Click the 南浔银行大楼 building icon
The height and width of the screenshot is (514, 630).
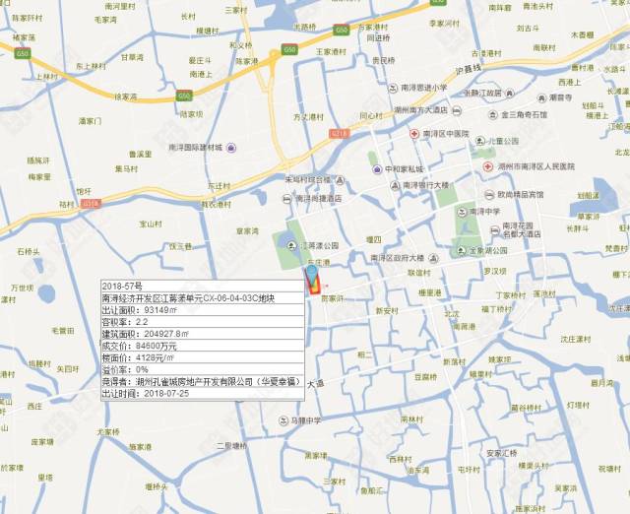pyautogui.click(x=395, y=185)
